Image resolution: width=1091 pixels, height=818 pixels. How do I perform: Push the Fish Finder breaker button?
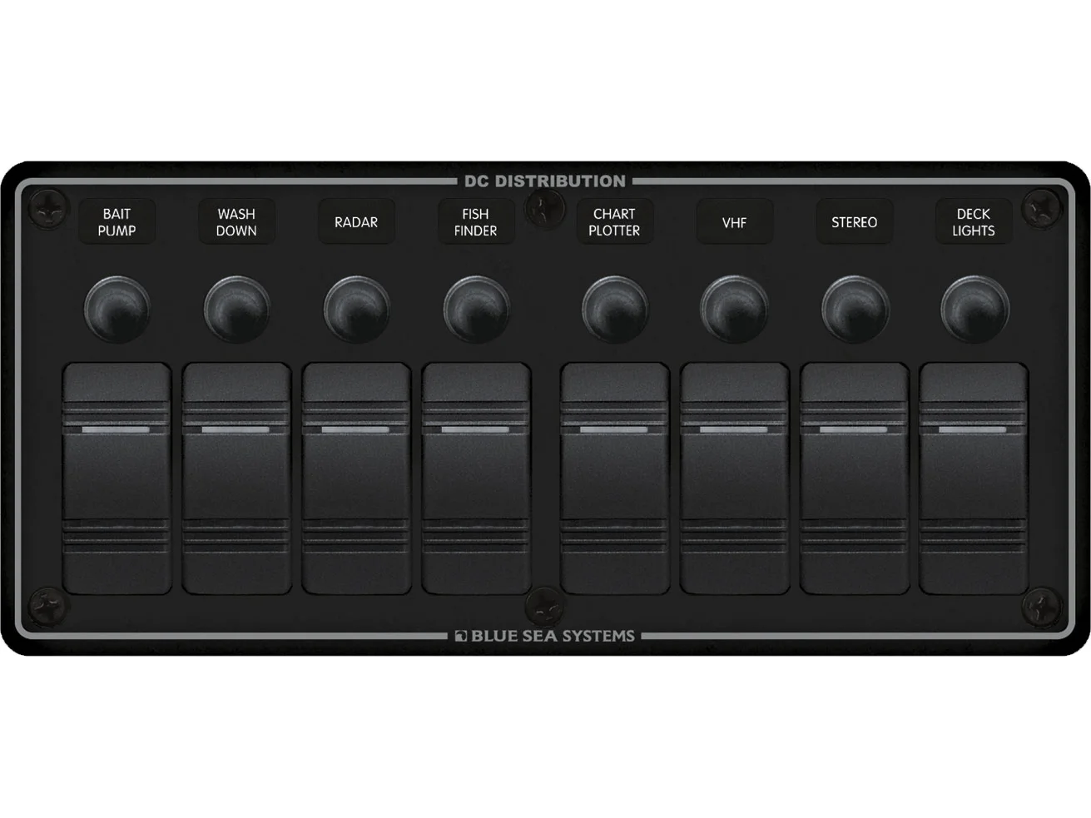point(476,308)
